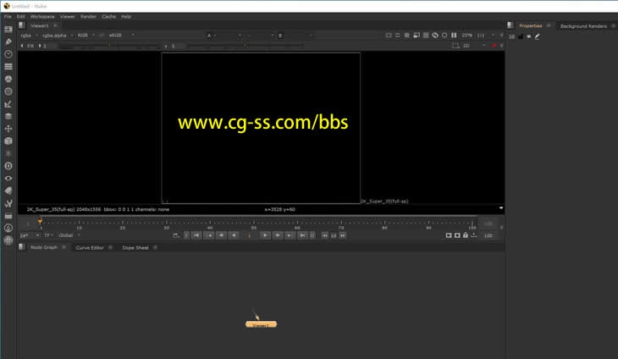
Task: Open the sRGB viewer process dropdown
Action: point(117,35)
